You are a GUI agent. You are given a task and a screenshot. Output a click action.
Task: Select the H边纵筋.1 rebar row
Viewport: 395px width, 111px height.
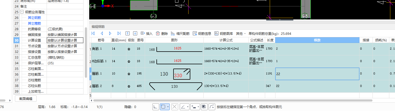tap(242, 61)
